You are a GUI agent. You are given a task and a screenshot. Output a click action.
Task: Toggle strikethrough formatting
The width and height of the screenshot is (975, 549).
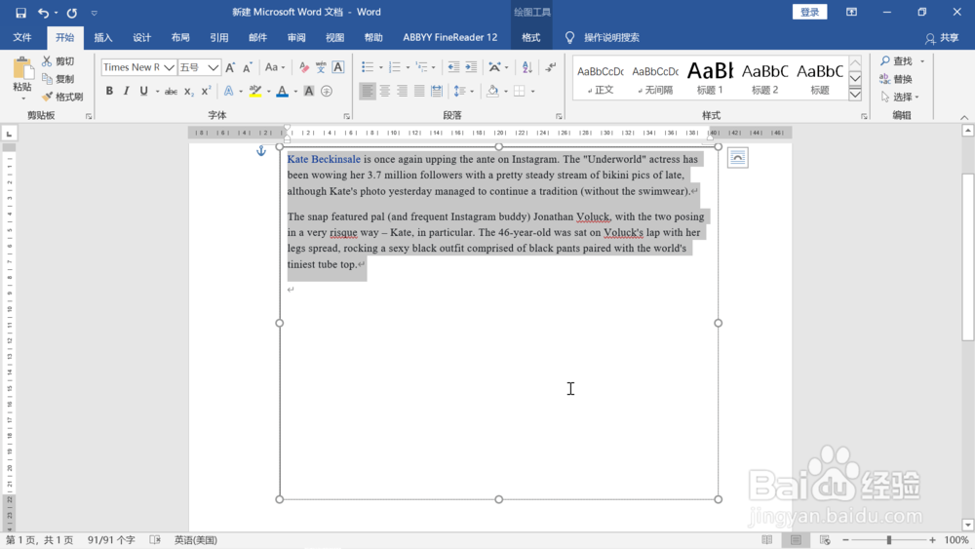[x=171, y=91]
